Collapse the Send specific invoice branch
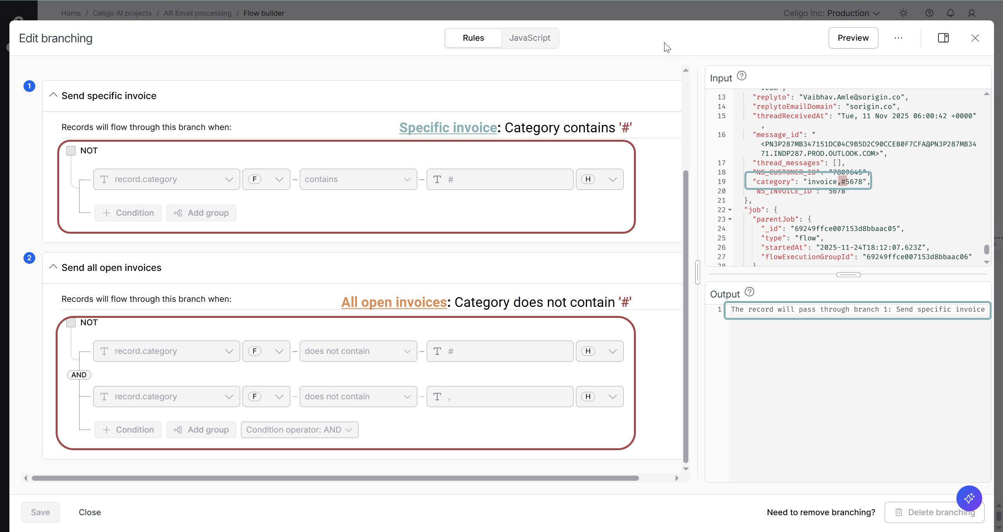The width and height of the screenshot is (1003, 532). [x=53, y=96]
